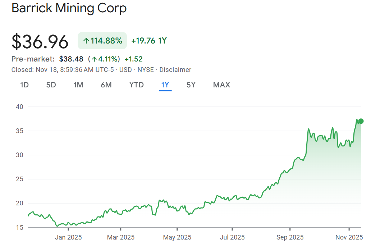Switch chart to the 6M range
Viewport: 380px width, 246px height.
[106, 85]
